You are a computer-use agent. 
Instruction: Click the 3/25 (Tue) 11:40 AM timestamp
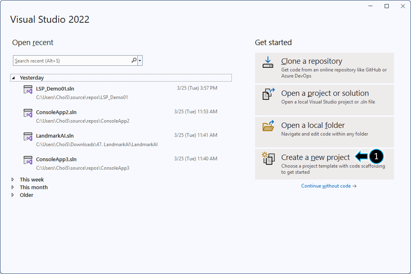point(196,159)
